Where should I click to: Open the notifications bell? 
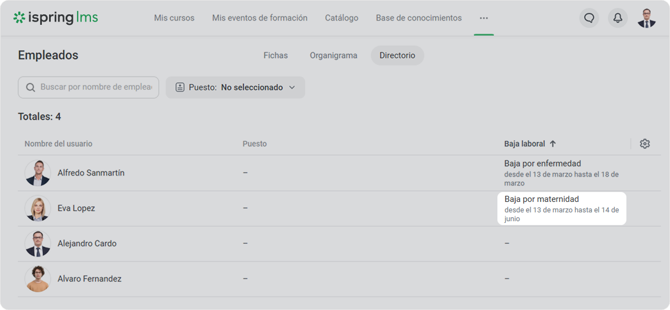pos(618,18)
